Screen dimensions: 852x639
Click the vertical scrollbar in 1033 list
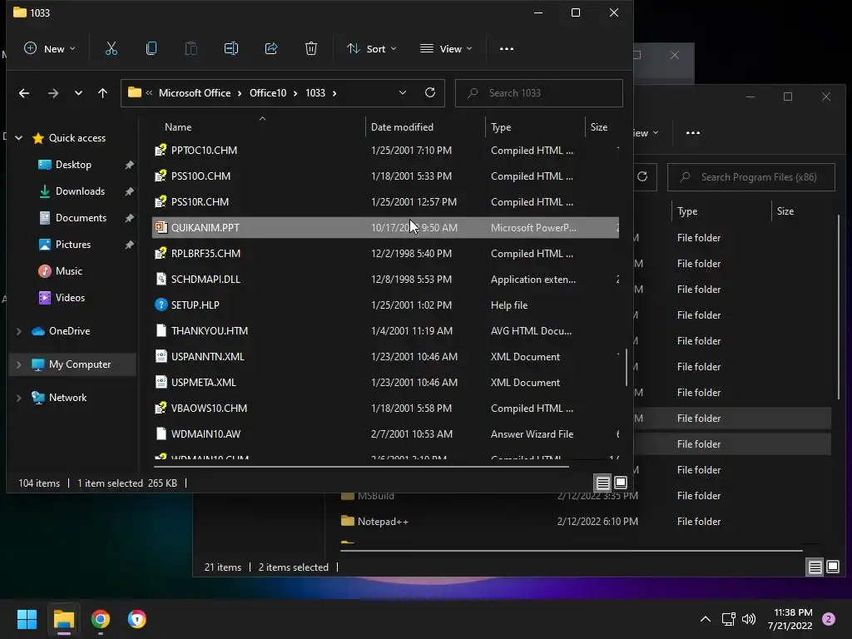click(x=627, y=367)
